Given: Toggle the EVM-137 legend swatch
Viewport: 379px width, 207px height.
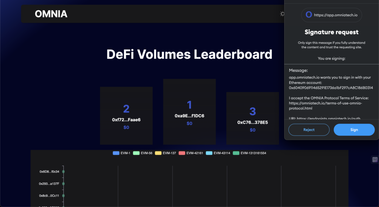Looking at the screenshot, I should [158, 153].
